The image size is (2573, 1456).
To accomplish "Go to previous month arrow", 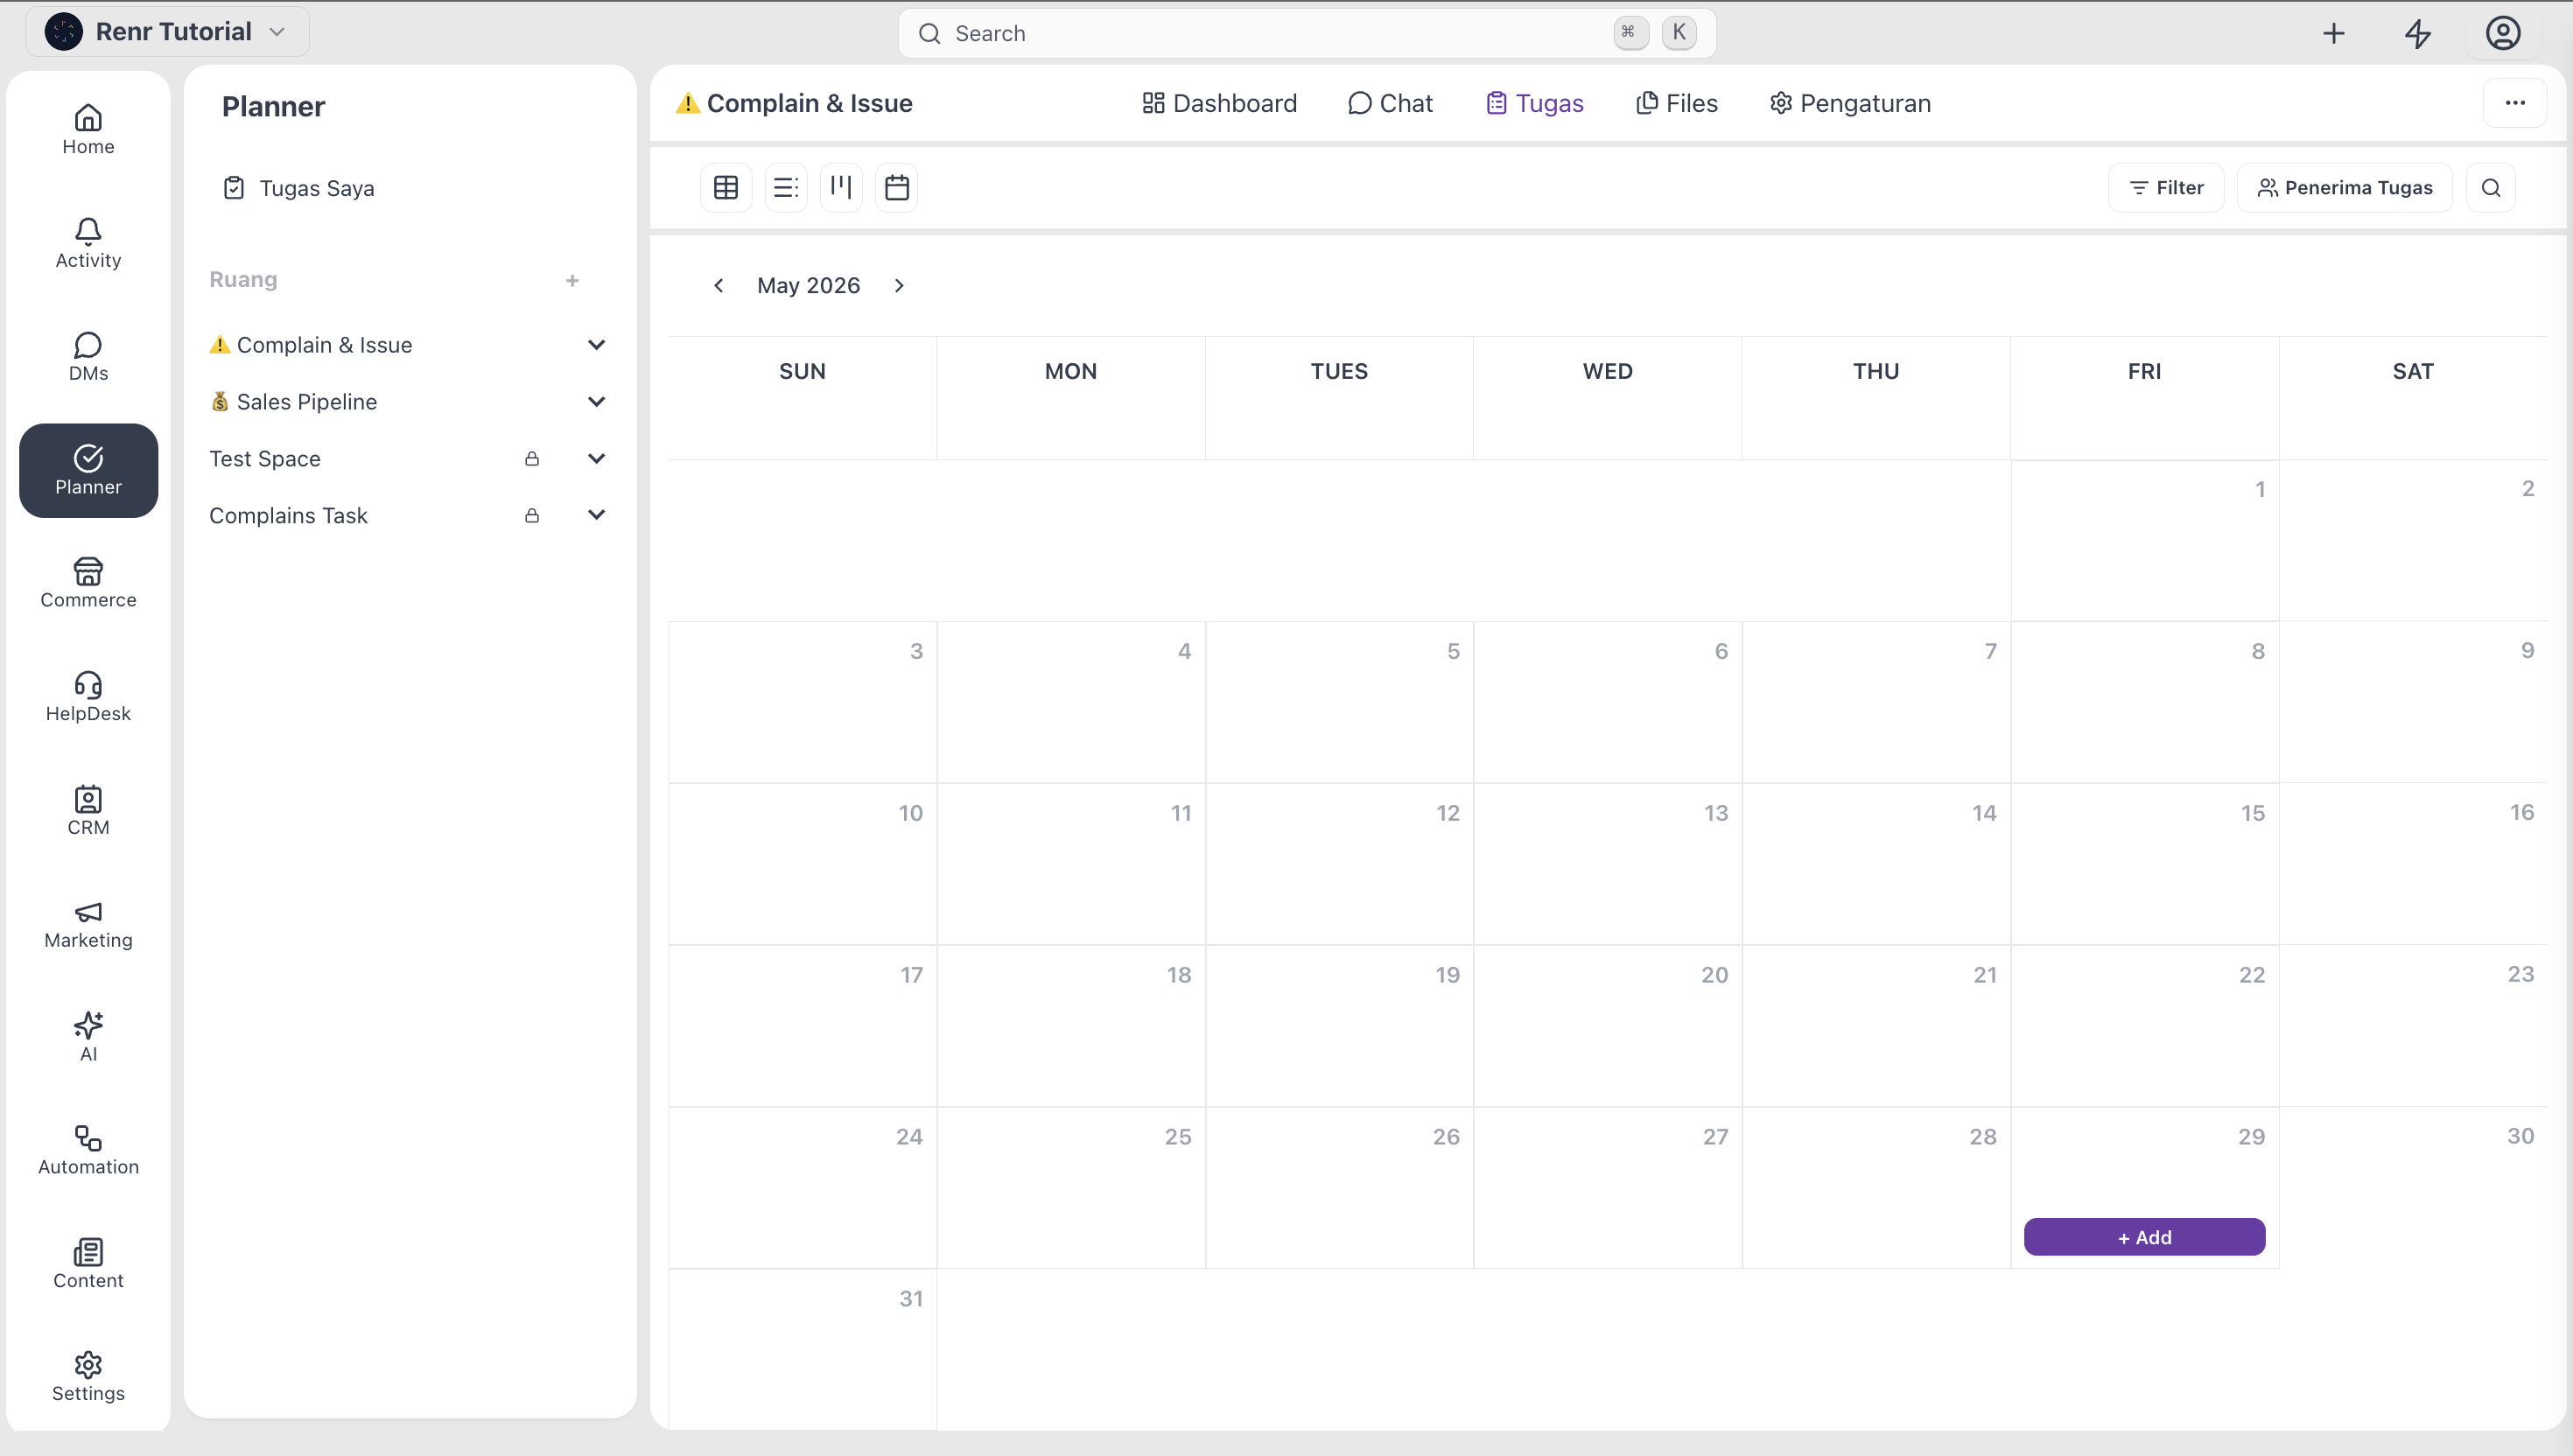I will pos(718,286).
